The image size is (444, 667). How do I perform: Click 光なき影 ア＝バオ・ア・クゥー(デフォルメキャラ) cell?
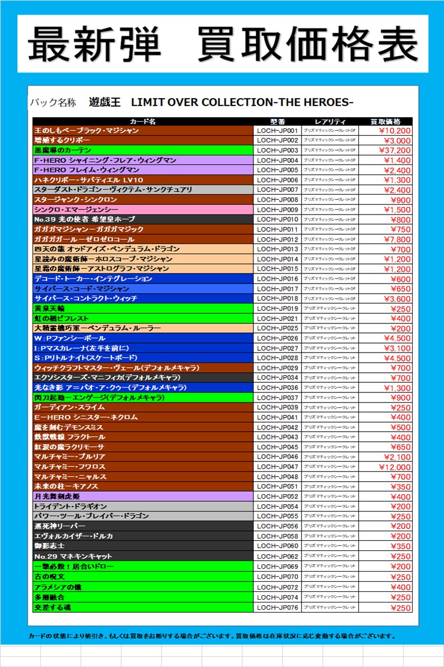click(143, 387)
